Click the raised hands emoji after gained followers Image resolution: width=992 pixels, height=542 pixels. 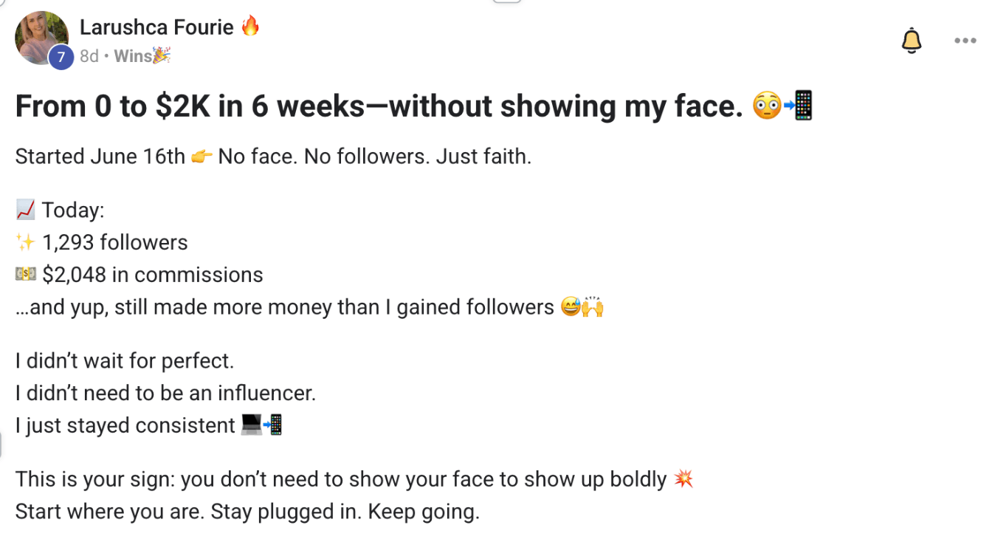[593, 307]
